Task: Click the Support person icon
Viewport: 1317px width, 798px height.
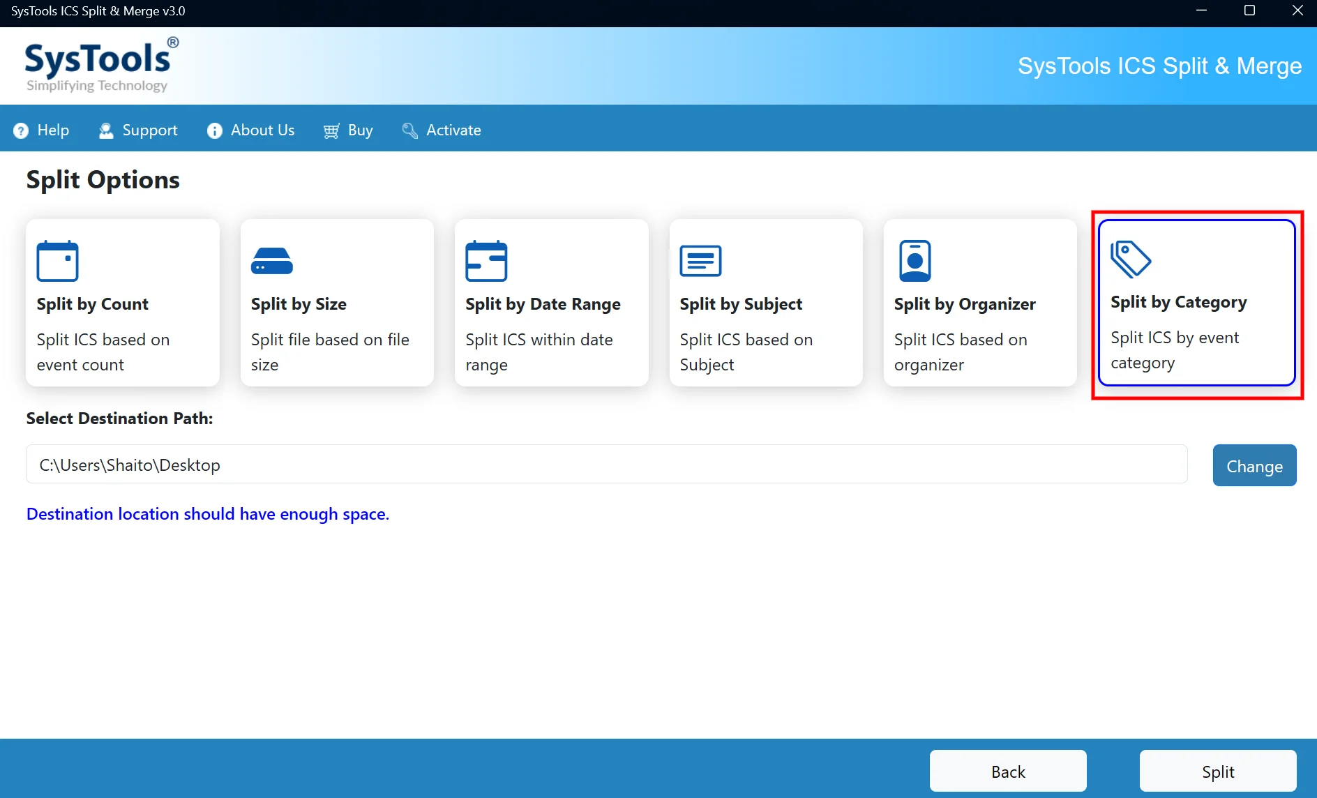Action: click(106, 130)
